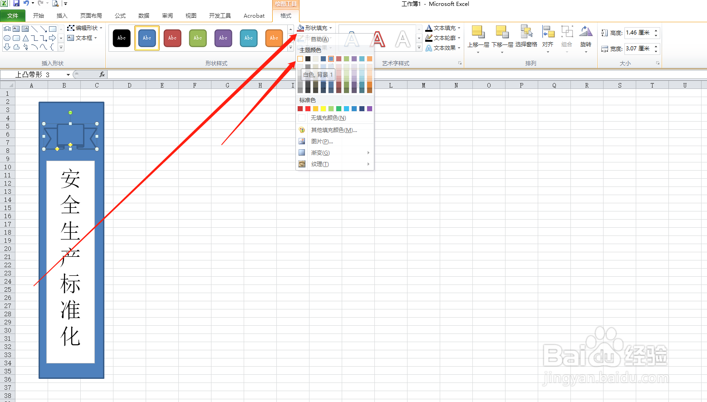This screenshot has width=707, height=402.
Task: Pick purple standard color swatch
Action: (369, 109)
